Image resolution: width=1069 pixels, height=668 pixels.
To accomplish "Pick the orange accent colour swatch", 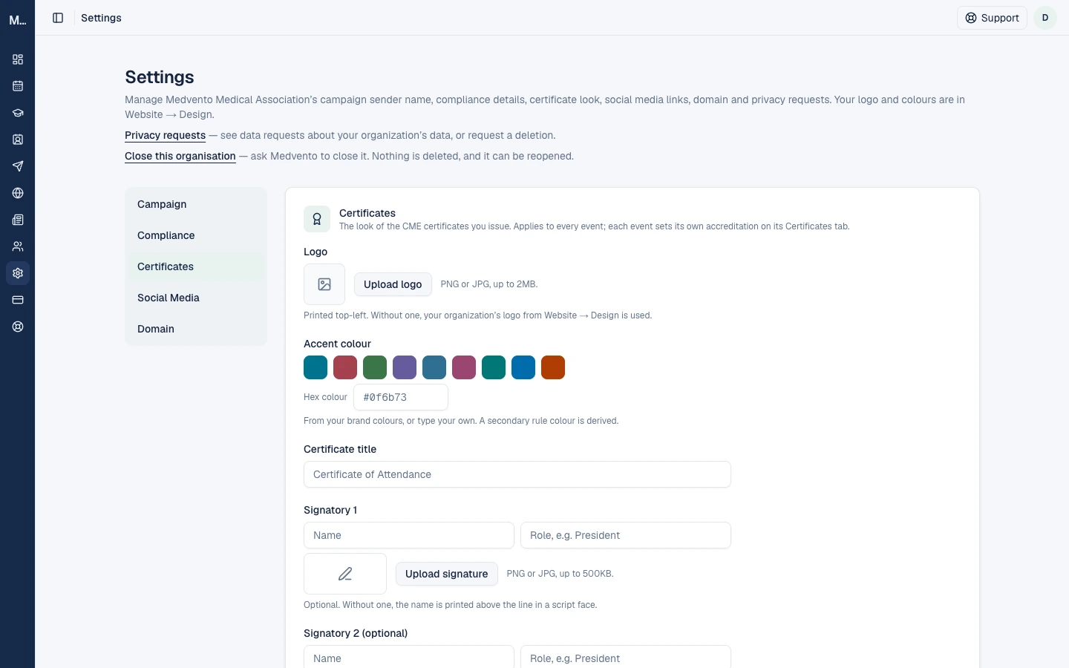I will tap(553, 367).
